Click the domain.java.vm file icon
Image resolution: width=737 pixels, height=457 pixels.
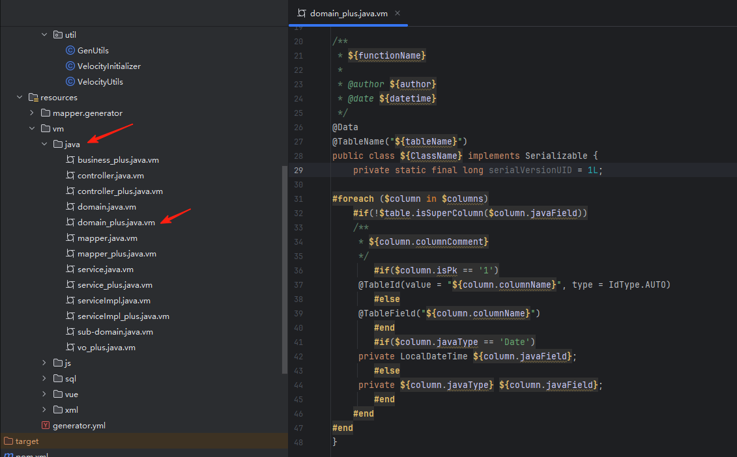point(70,206)
